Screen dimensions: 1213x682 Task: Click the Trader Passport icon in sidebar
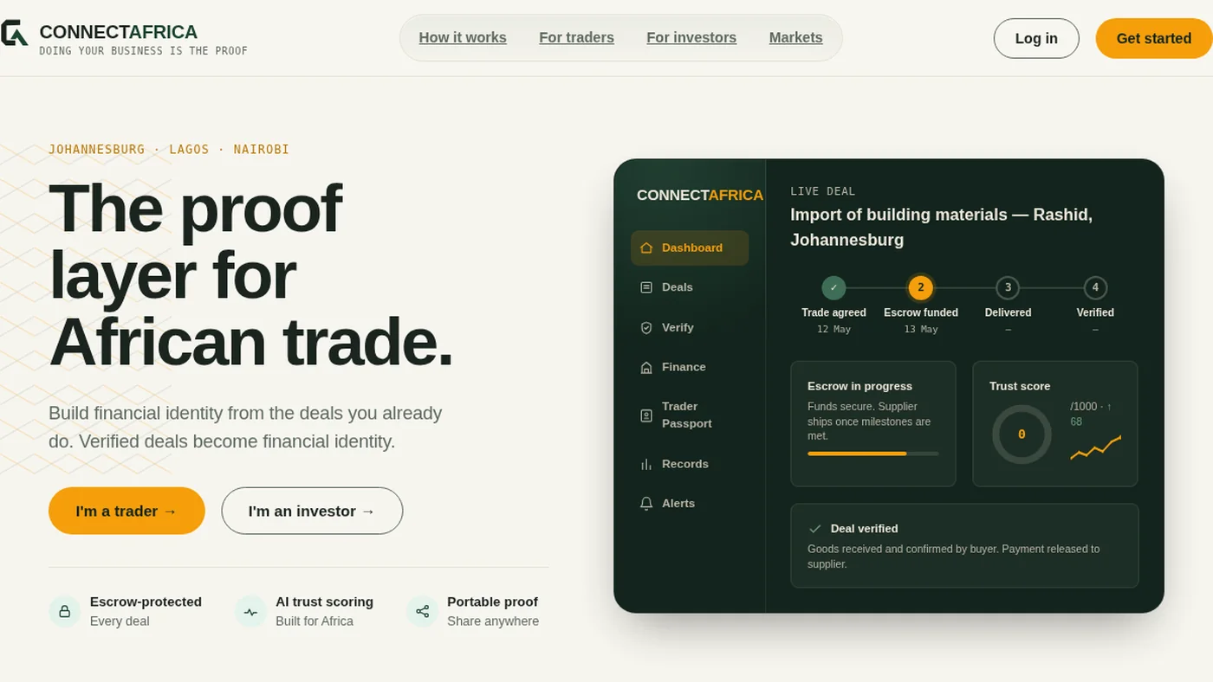pyautogui.click(x=646, y=415)
